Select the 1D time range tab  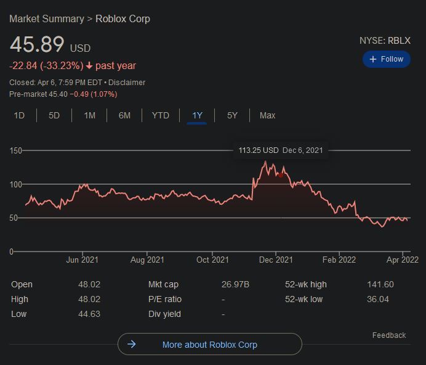click(x=19, y=115)
